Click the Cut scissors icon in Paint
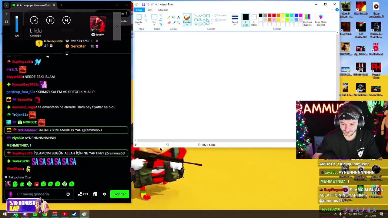Image resolution: width=388 pixels, height=218 pixels. click(145, 15)
